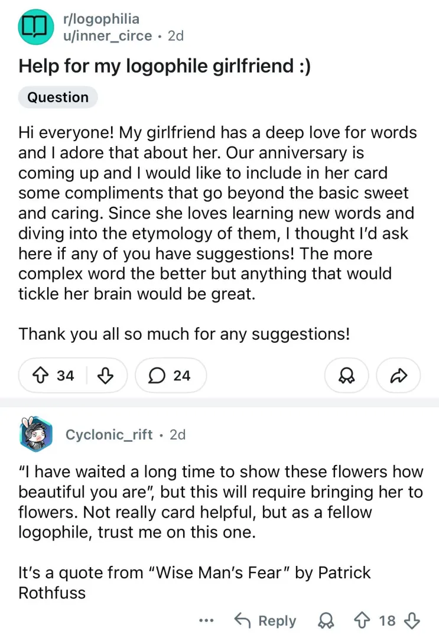Filter posts by the Question flair
Screen dimensions: 439x638
[58, 97]
